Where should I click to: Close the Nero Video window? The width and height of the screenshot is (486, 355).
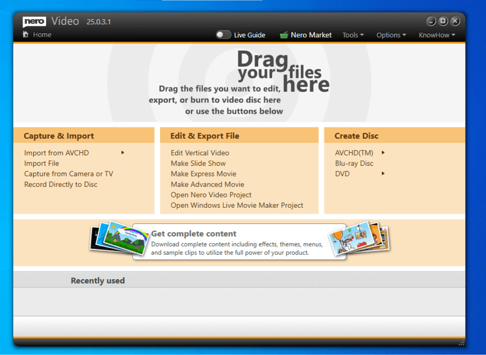coord(455,21)
